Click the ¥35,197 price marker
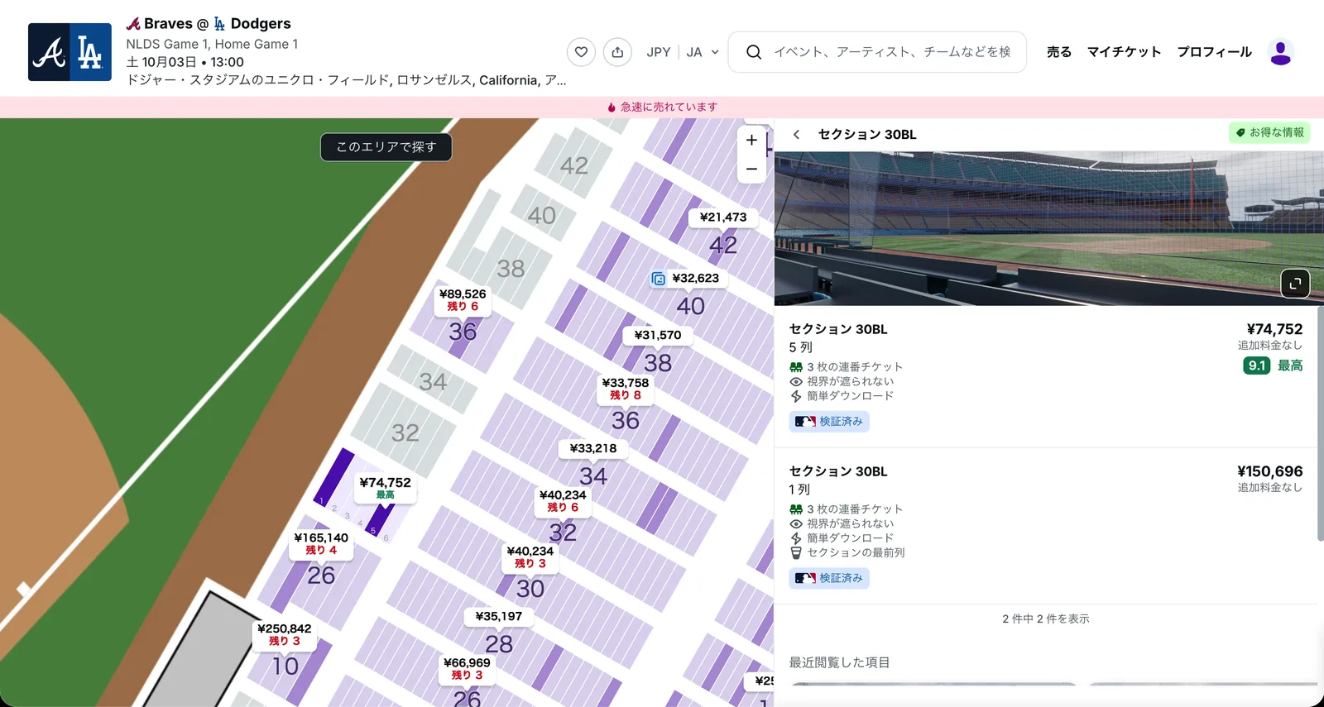Screen dimensions: 1324x707 [x=499, y=616]
